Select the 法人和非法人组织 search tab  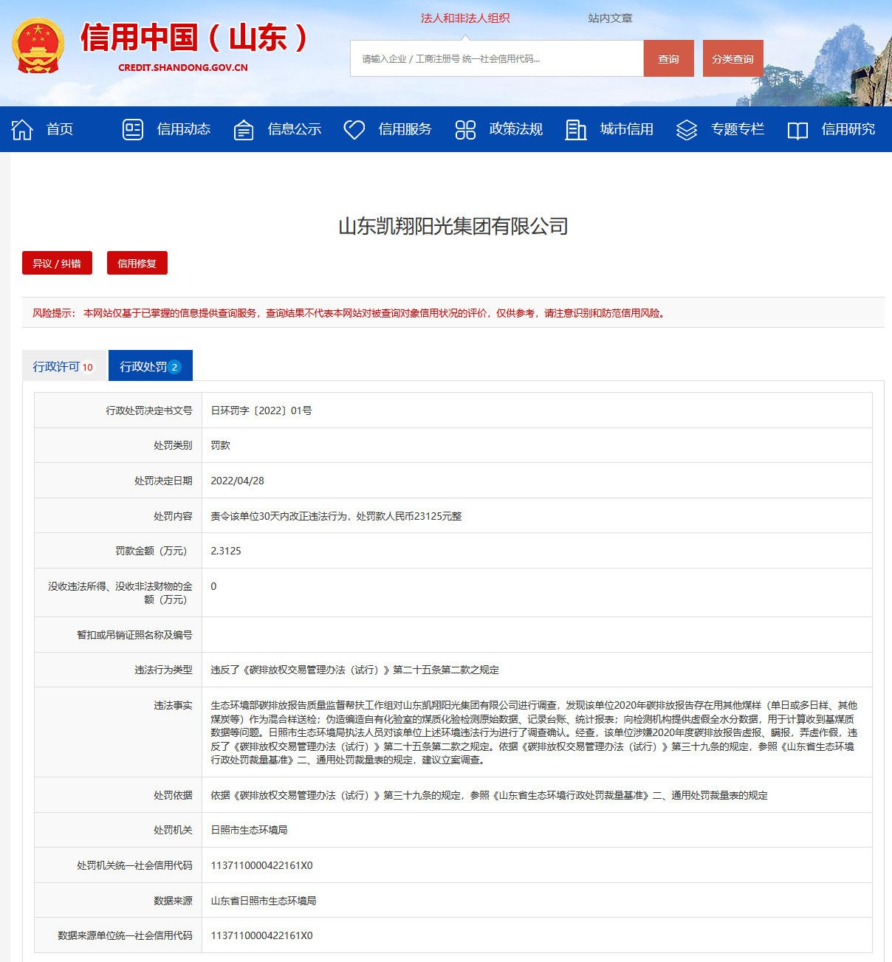[465, 18]
